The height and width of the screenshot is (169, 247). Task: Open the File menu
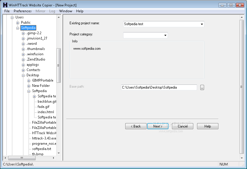(x=7, y=11)
